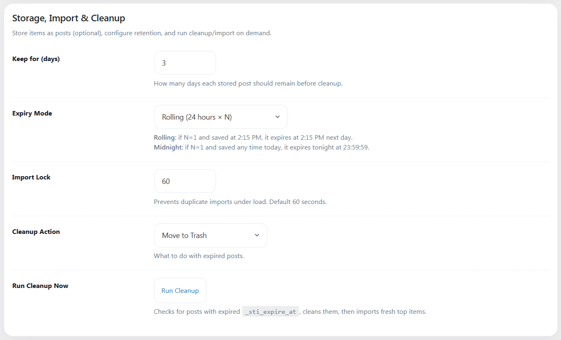Click the Rolling expiry explanation text
The image size is (561, 340).
coord(253,137)
